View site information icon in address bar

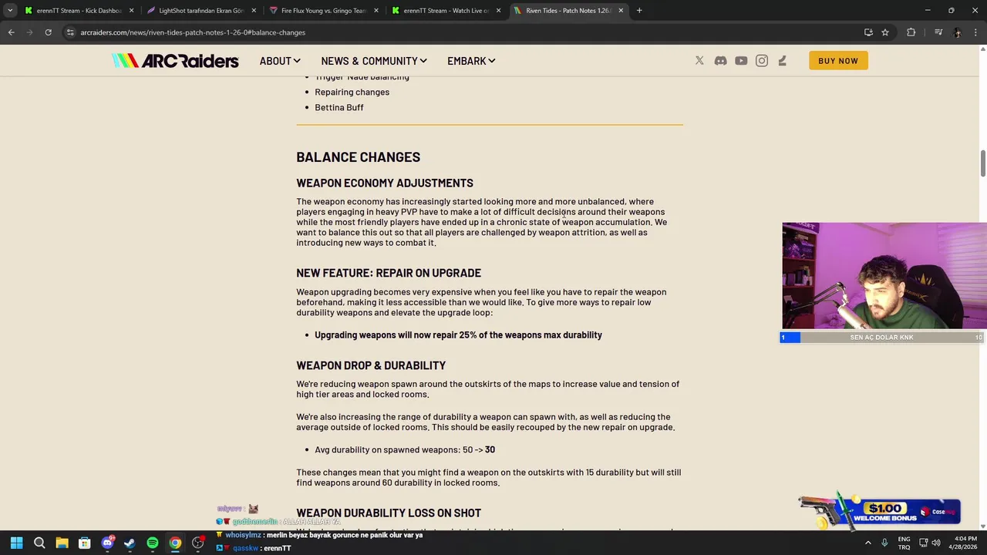click(x=70, y=32)
